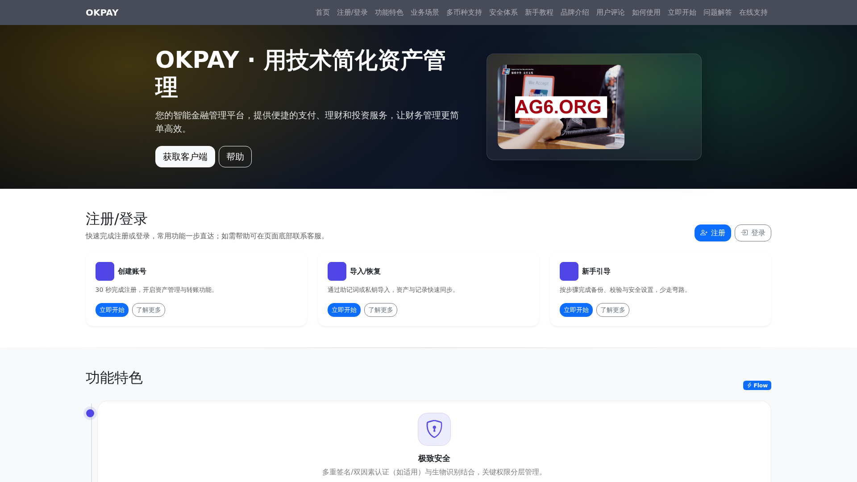
Task: Open 新手教程 from the navigation
Action: tap(539, 12)
